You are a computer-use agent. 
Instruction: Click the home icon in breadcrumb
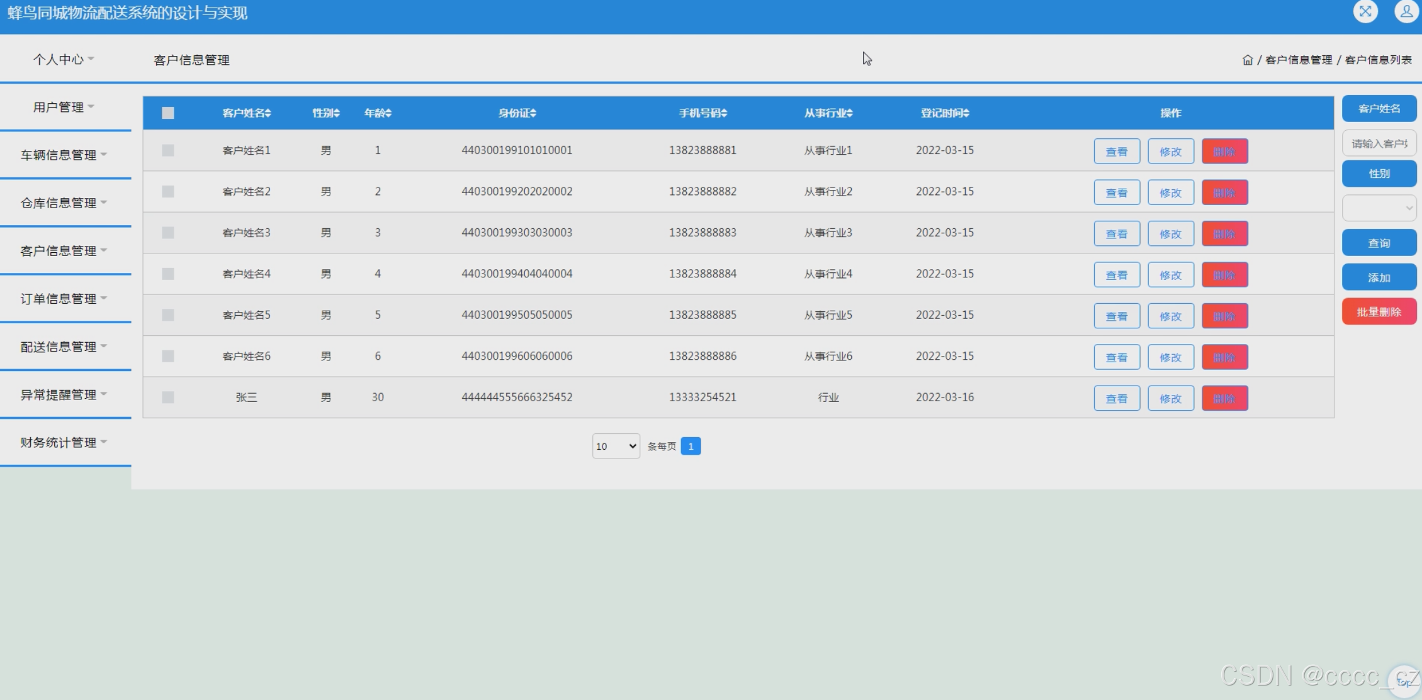pyautogui.click(x=1247, y=60)
